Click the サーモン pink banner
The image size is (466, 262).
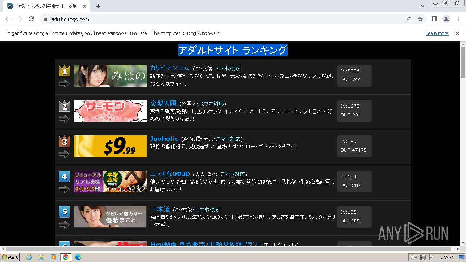tap(110, 111)
